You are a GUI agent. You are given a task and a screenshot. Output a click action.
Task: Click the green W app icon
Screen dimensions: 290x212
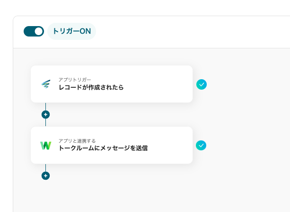(x=45, y=145)
